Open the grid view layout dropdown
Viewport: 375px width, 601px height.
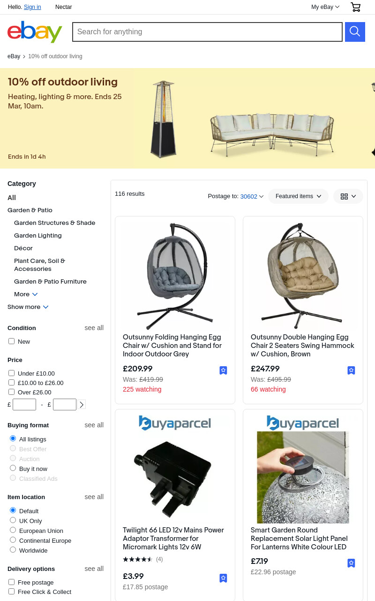tap(348, 196)
